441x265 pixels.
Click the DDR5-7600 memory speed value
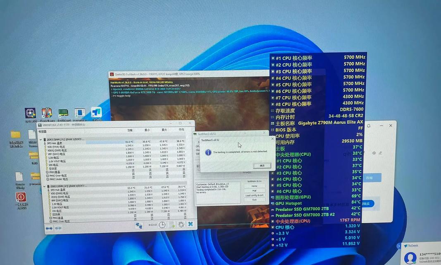pyautogui.click(x=352, y=109)
